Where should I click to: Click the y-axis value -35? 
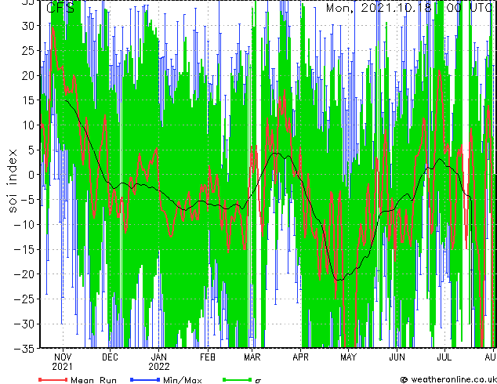[x=25, y=349]
